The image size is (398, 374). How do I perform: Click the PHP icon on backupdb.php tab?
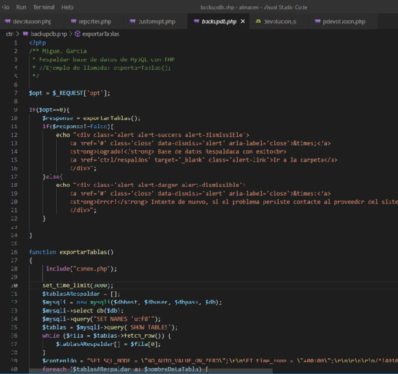coord(196,21)
